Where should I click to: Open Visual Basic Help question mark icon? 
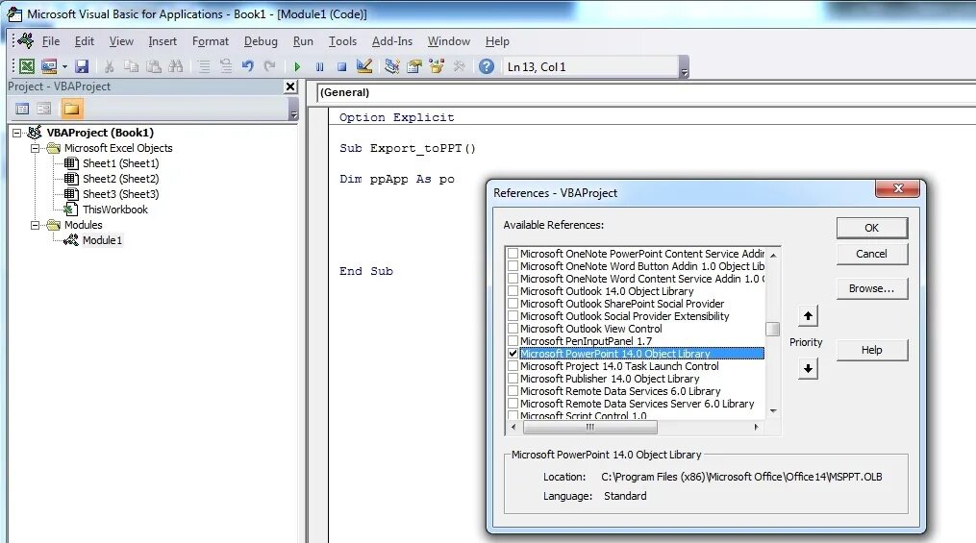487,66
